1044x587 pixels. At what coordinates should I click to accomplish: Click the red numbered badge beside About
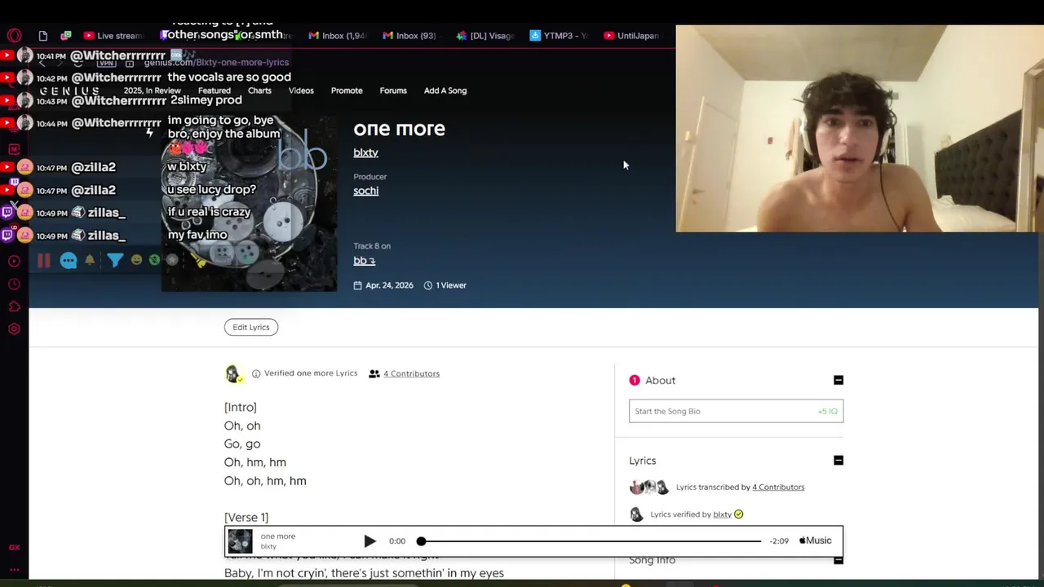[x=635, y=380]
